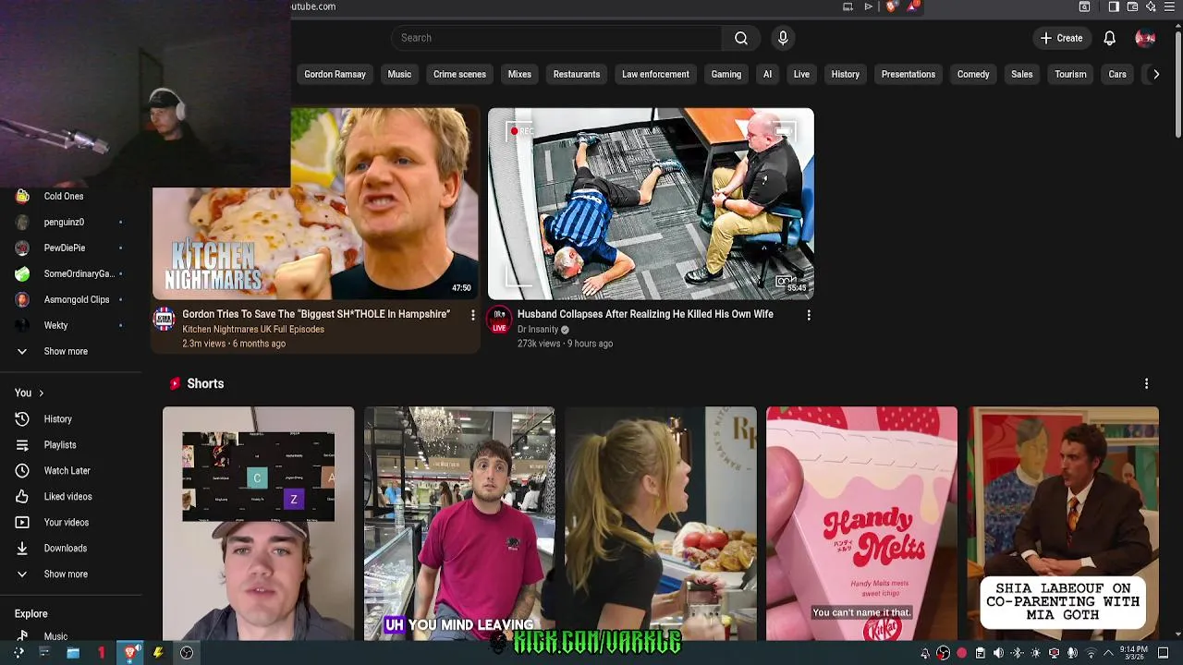This screenshot has height=665, width=1183.
Task: Click the Create button
Action: coord(1061,38)
